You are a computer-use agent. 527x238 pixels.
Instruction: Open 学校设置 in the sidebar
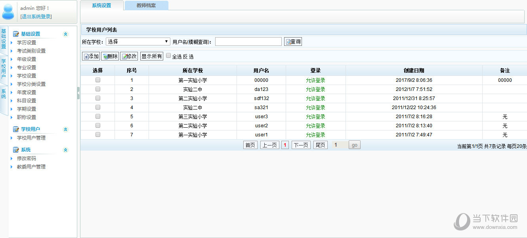tap(27, 76)
